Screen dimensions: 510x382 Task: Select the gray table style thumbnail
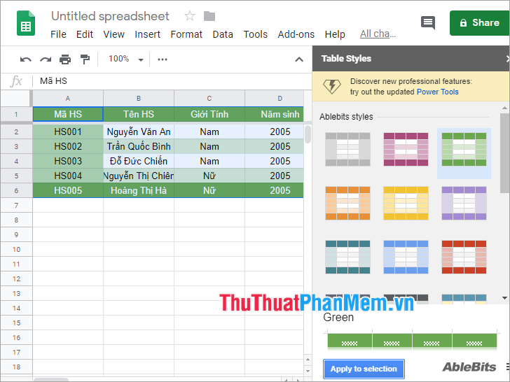pos(347,150)
